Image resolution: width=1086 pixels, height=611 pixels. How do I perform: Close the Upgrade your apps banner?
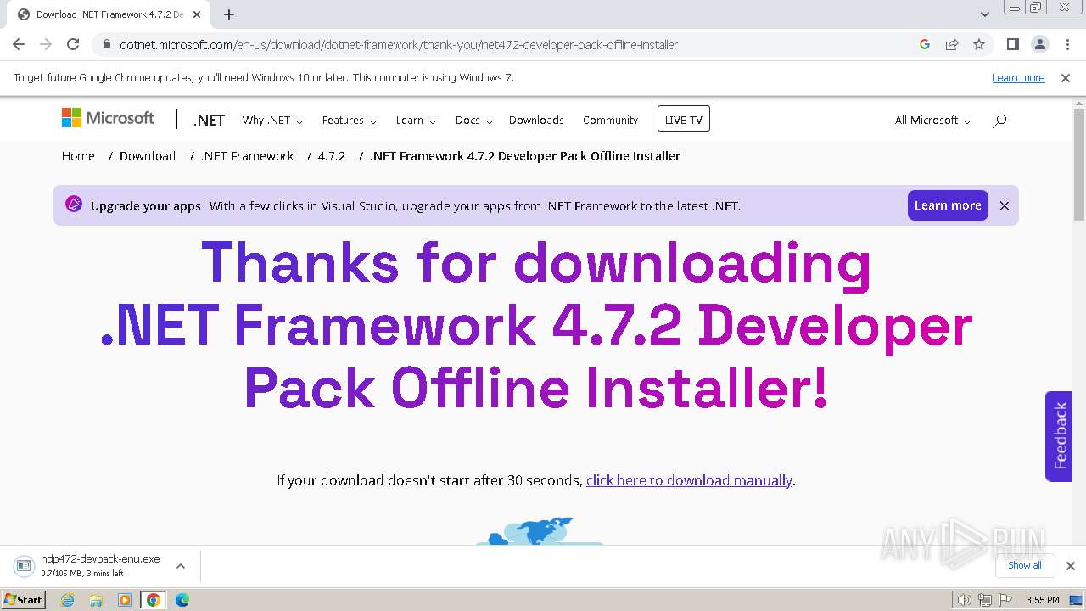[x=1005, y=205]
